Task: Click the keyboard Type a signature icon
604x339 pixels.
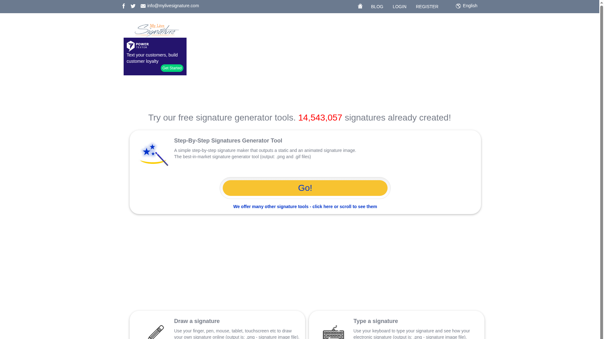Action: click(333, 332)
